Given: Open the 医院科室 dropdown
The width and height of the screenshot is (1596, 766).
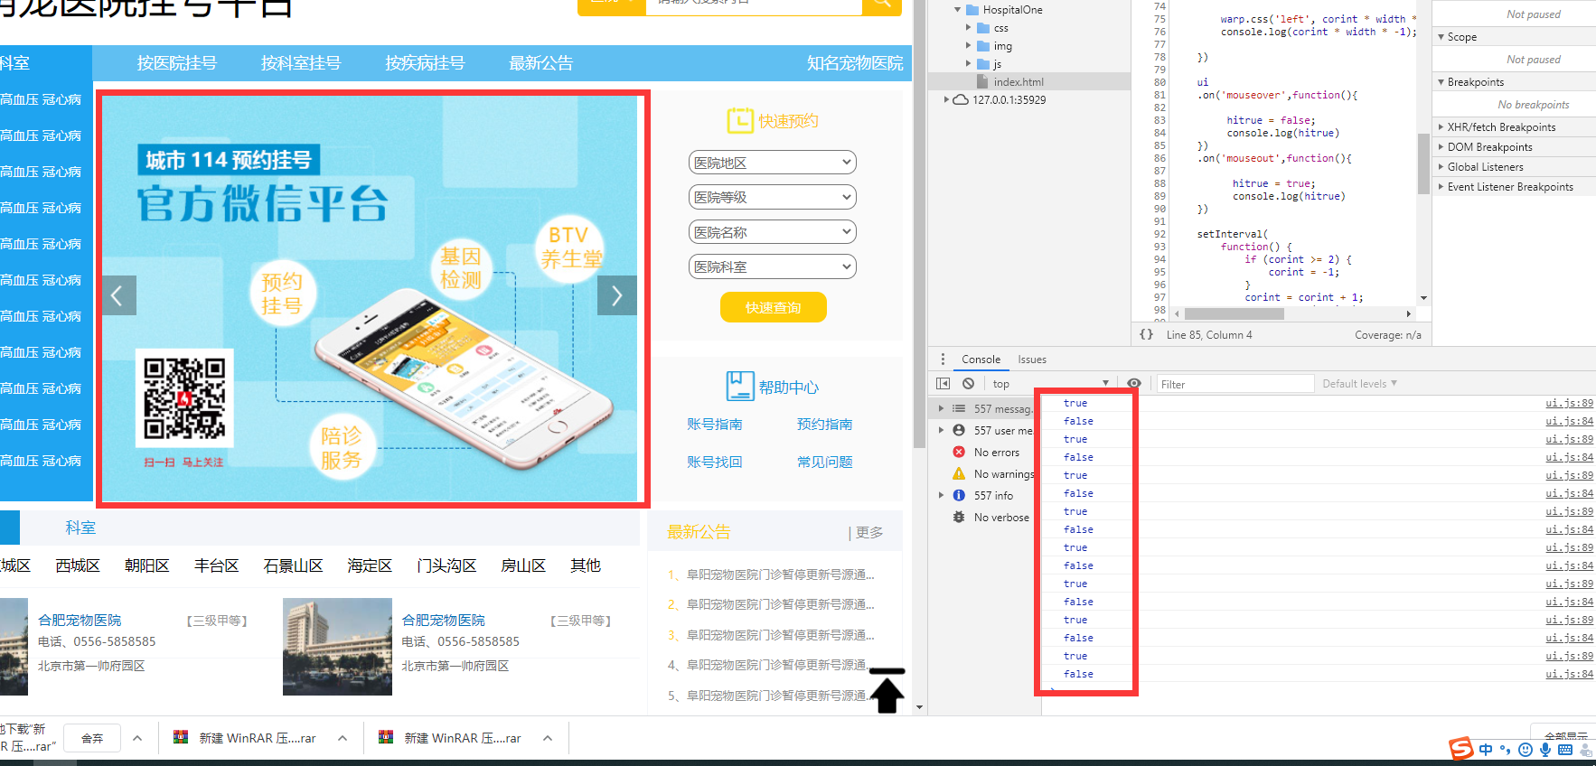Looking at the screenshot, I should point(773,266).
